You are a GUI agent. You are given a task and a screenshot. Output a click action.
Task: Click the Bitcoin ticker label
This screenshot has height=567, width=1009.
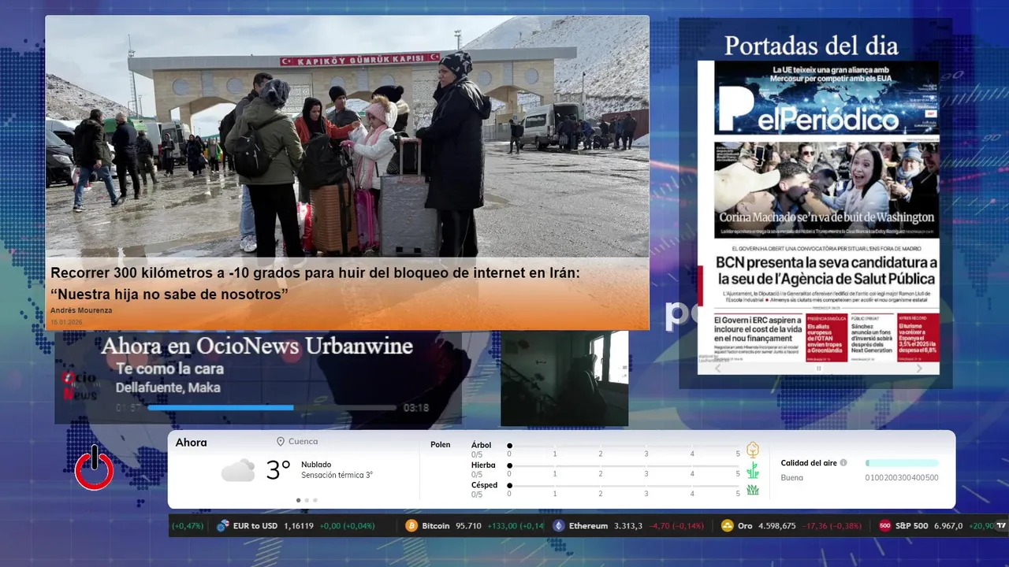(x=436, y=525)
